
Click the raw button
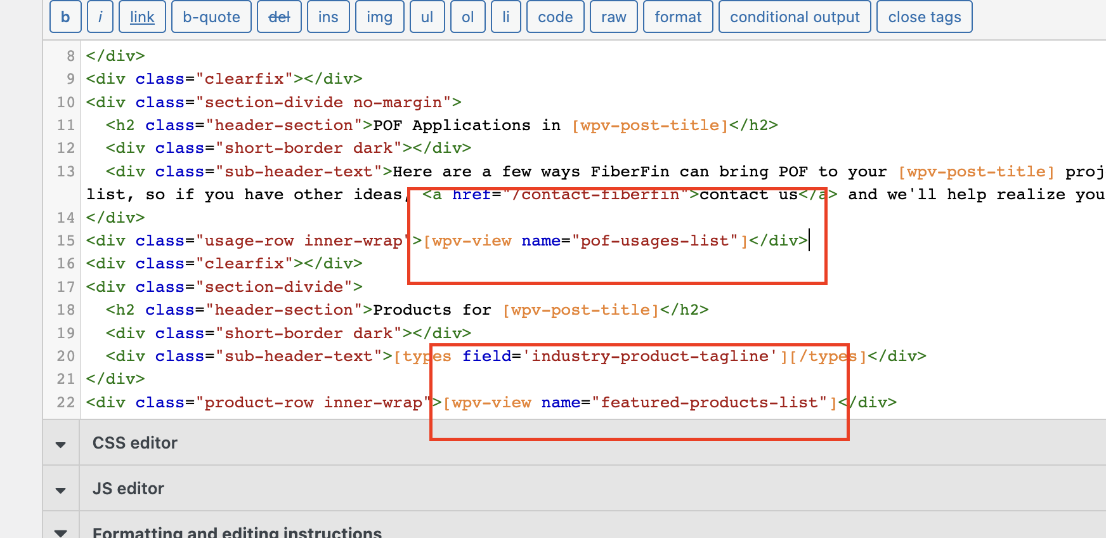click(x=613, y=17)
